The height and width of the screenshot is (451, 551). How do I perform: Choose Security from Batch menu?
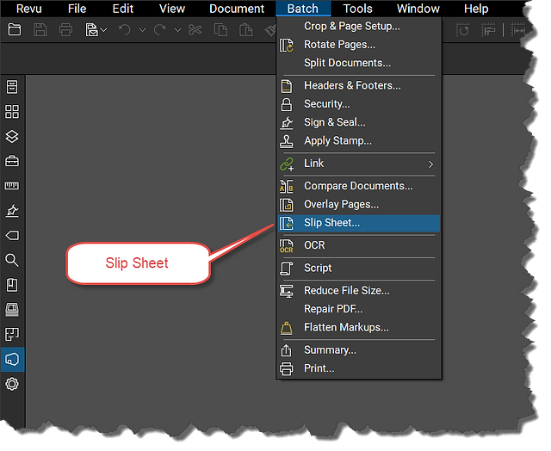pyautogui.click(x=358, y=104)
